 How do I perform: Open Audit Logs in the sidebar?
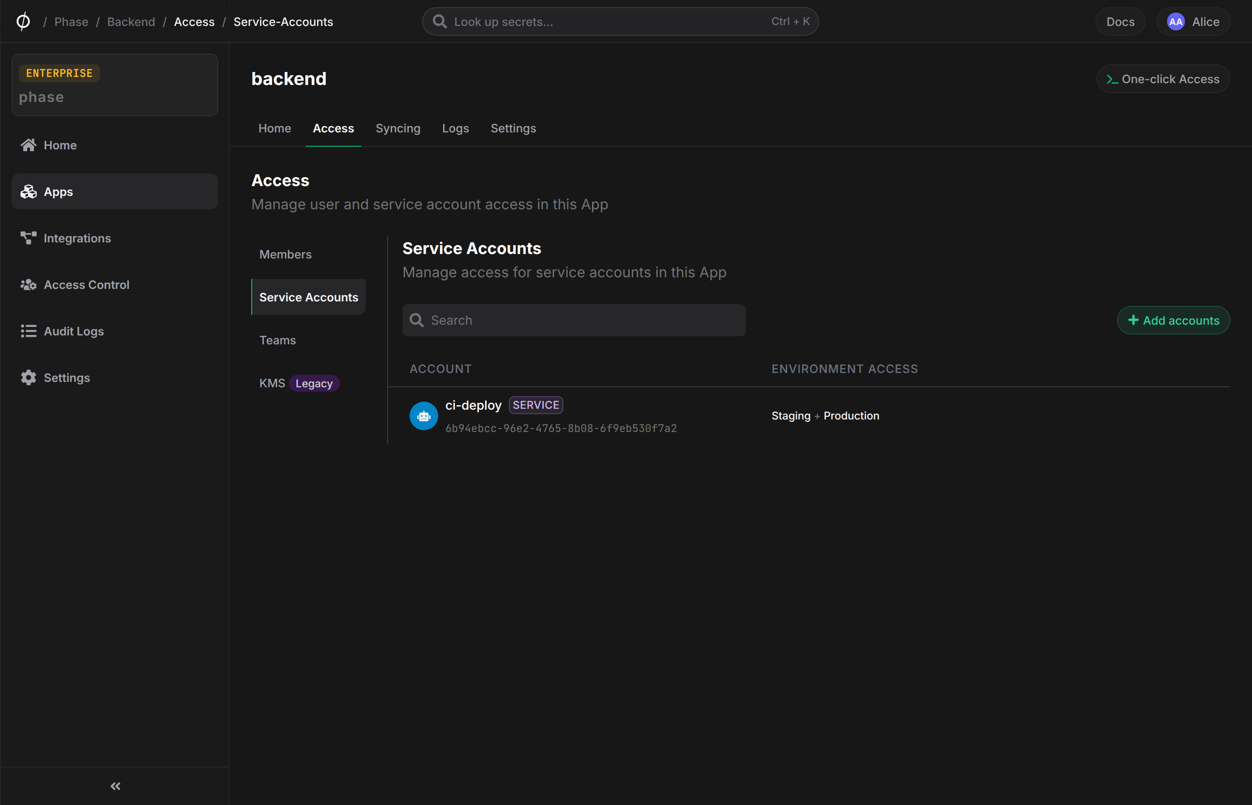click(x=114, y=331)
